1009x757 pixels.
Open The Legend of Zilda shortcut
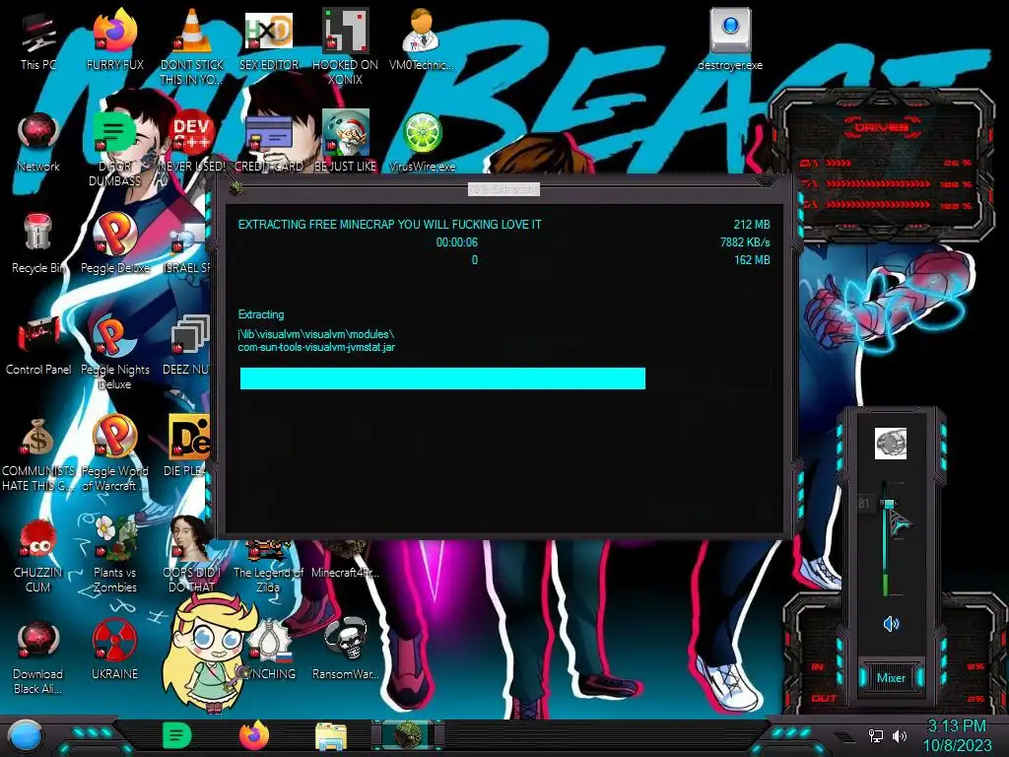pyautogui.click(x=269, y=567)
